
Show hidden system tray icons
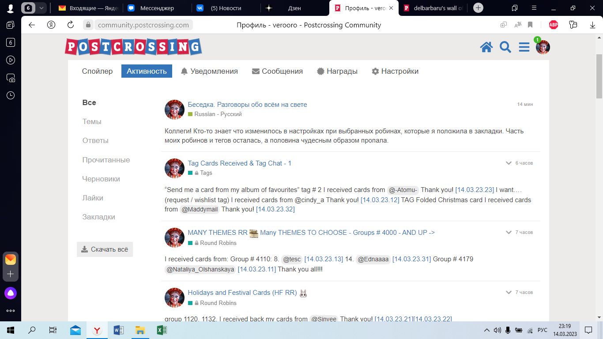[x=487, y=330]
